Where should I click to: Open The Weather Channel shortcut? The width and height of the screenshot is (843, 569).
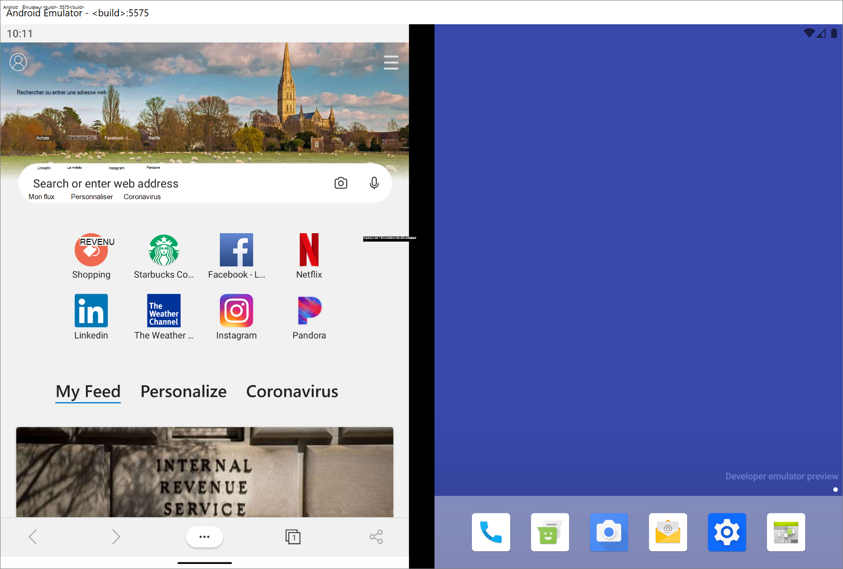164,311
